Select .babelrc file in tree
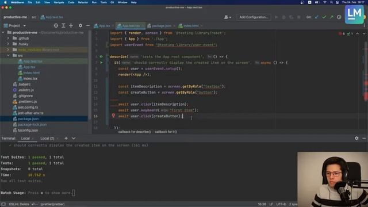368x207 pixels. [24, 85]
